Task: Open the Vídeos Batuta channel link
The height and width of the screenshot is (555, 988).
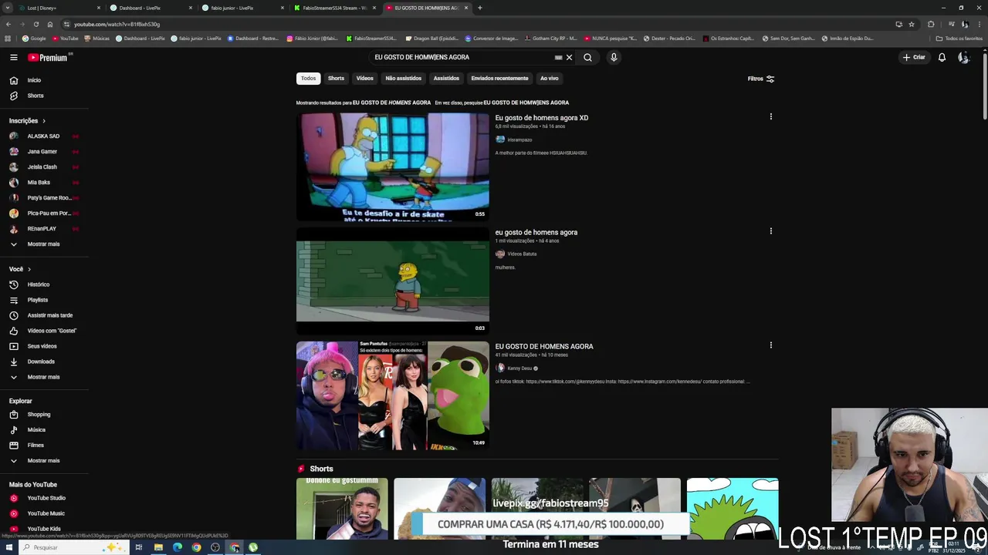Action: 522,254
